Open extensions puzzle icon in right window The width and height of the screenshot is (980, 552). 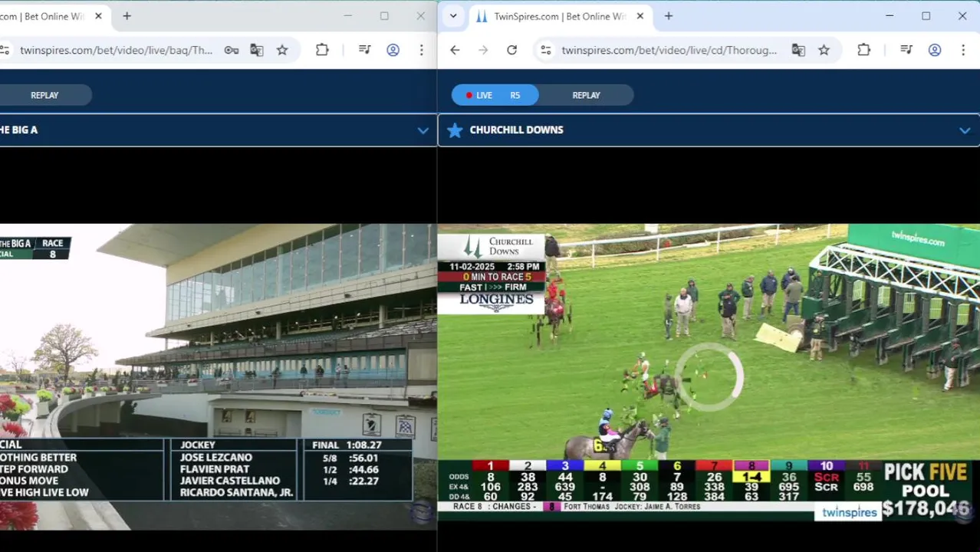point(863,51)
